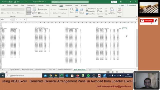160x90 pixels.
Task: Open the file name dropdown in title bar
Action: tap(45, 2)
